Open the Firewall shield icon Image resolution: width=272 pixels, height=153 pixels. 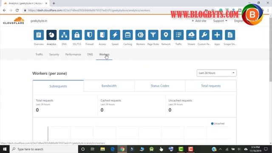pos(90,35)
